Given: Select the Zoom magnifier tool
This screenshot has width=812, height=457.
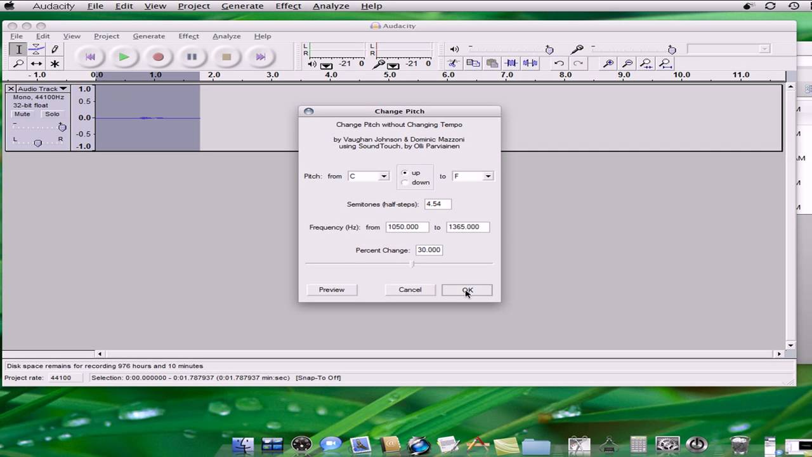Looking at the screenshot, I should pos(18,63).
